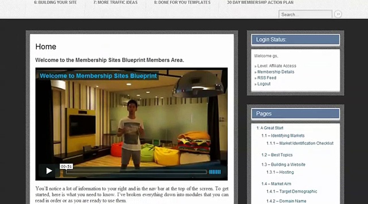Focus the Search input field
Screen dimensions: 368x204
pyautogui.click(x=305, y=14)
